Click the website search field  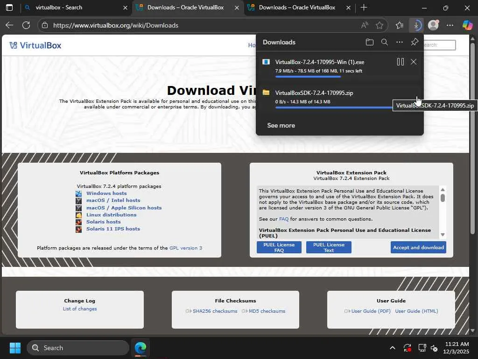(440, 45)
